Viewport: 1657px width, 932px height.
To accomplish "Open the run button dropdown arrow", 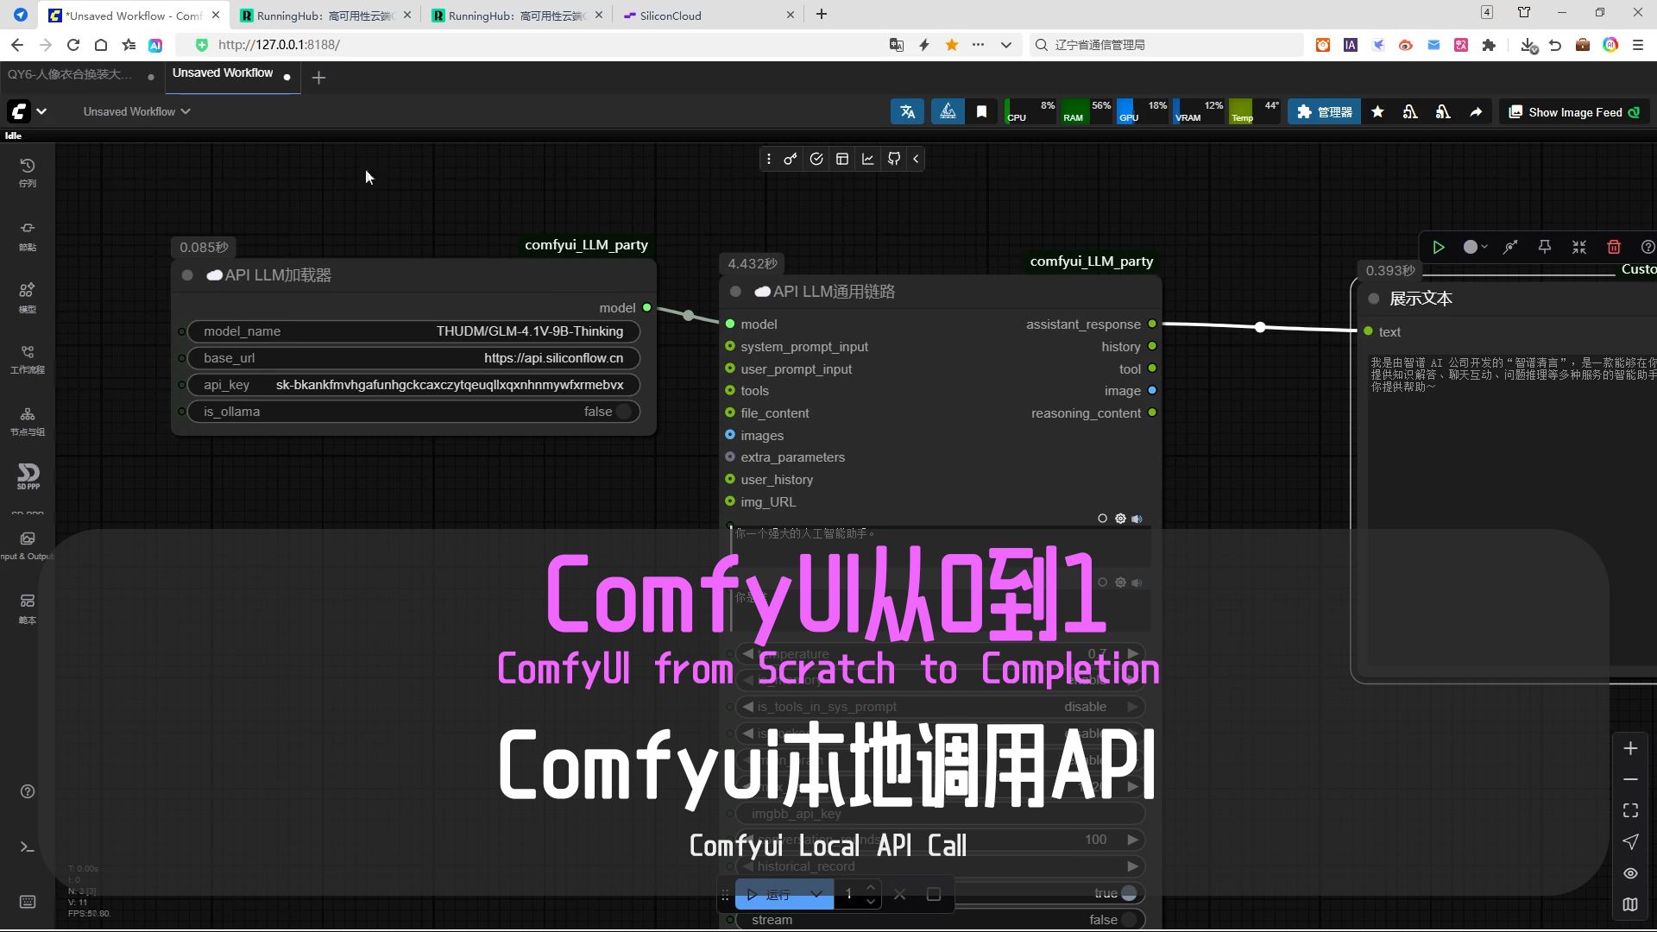I will (816, 894).
